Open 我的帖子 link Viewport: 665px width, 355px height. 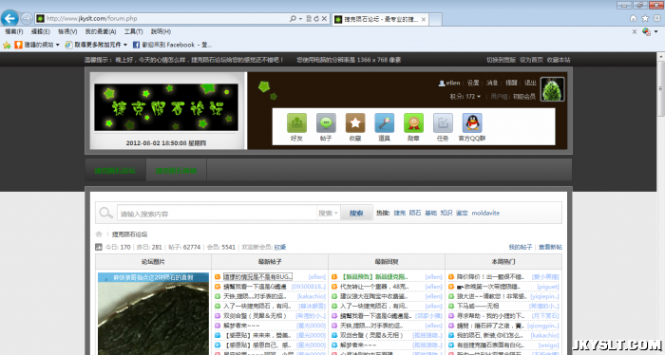tap(521, 247)
